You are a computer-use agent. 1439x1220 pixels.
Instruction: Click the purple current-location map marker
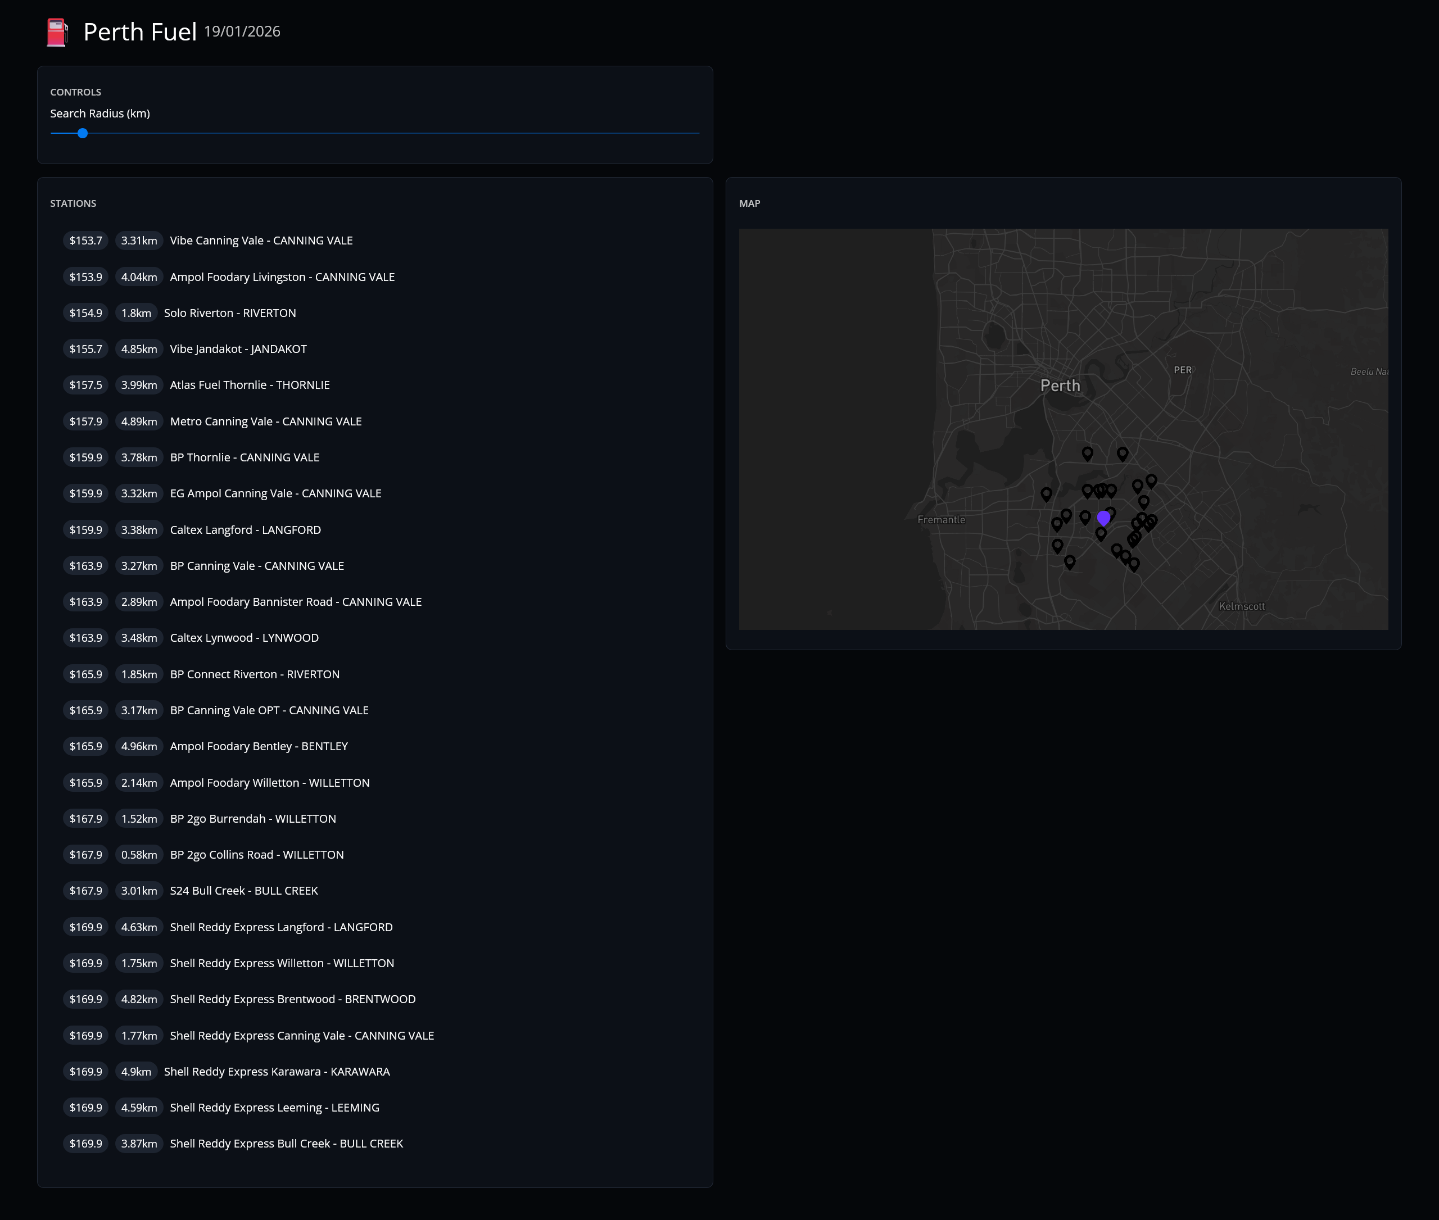(x=1103, y=518)
